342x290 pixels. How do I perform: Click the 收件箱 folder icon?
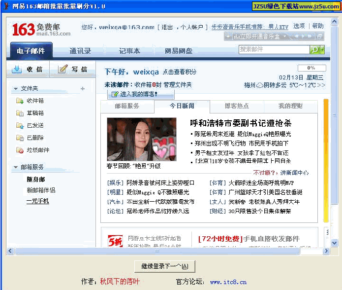20,101
